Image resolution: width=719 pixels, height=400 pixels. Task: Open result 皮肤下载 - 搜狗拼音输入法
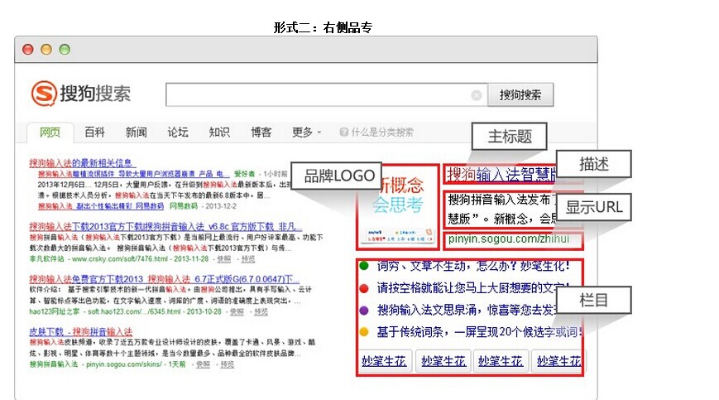pyautogui.click(x=81, y=331)
